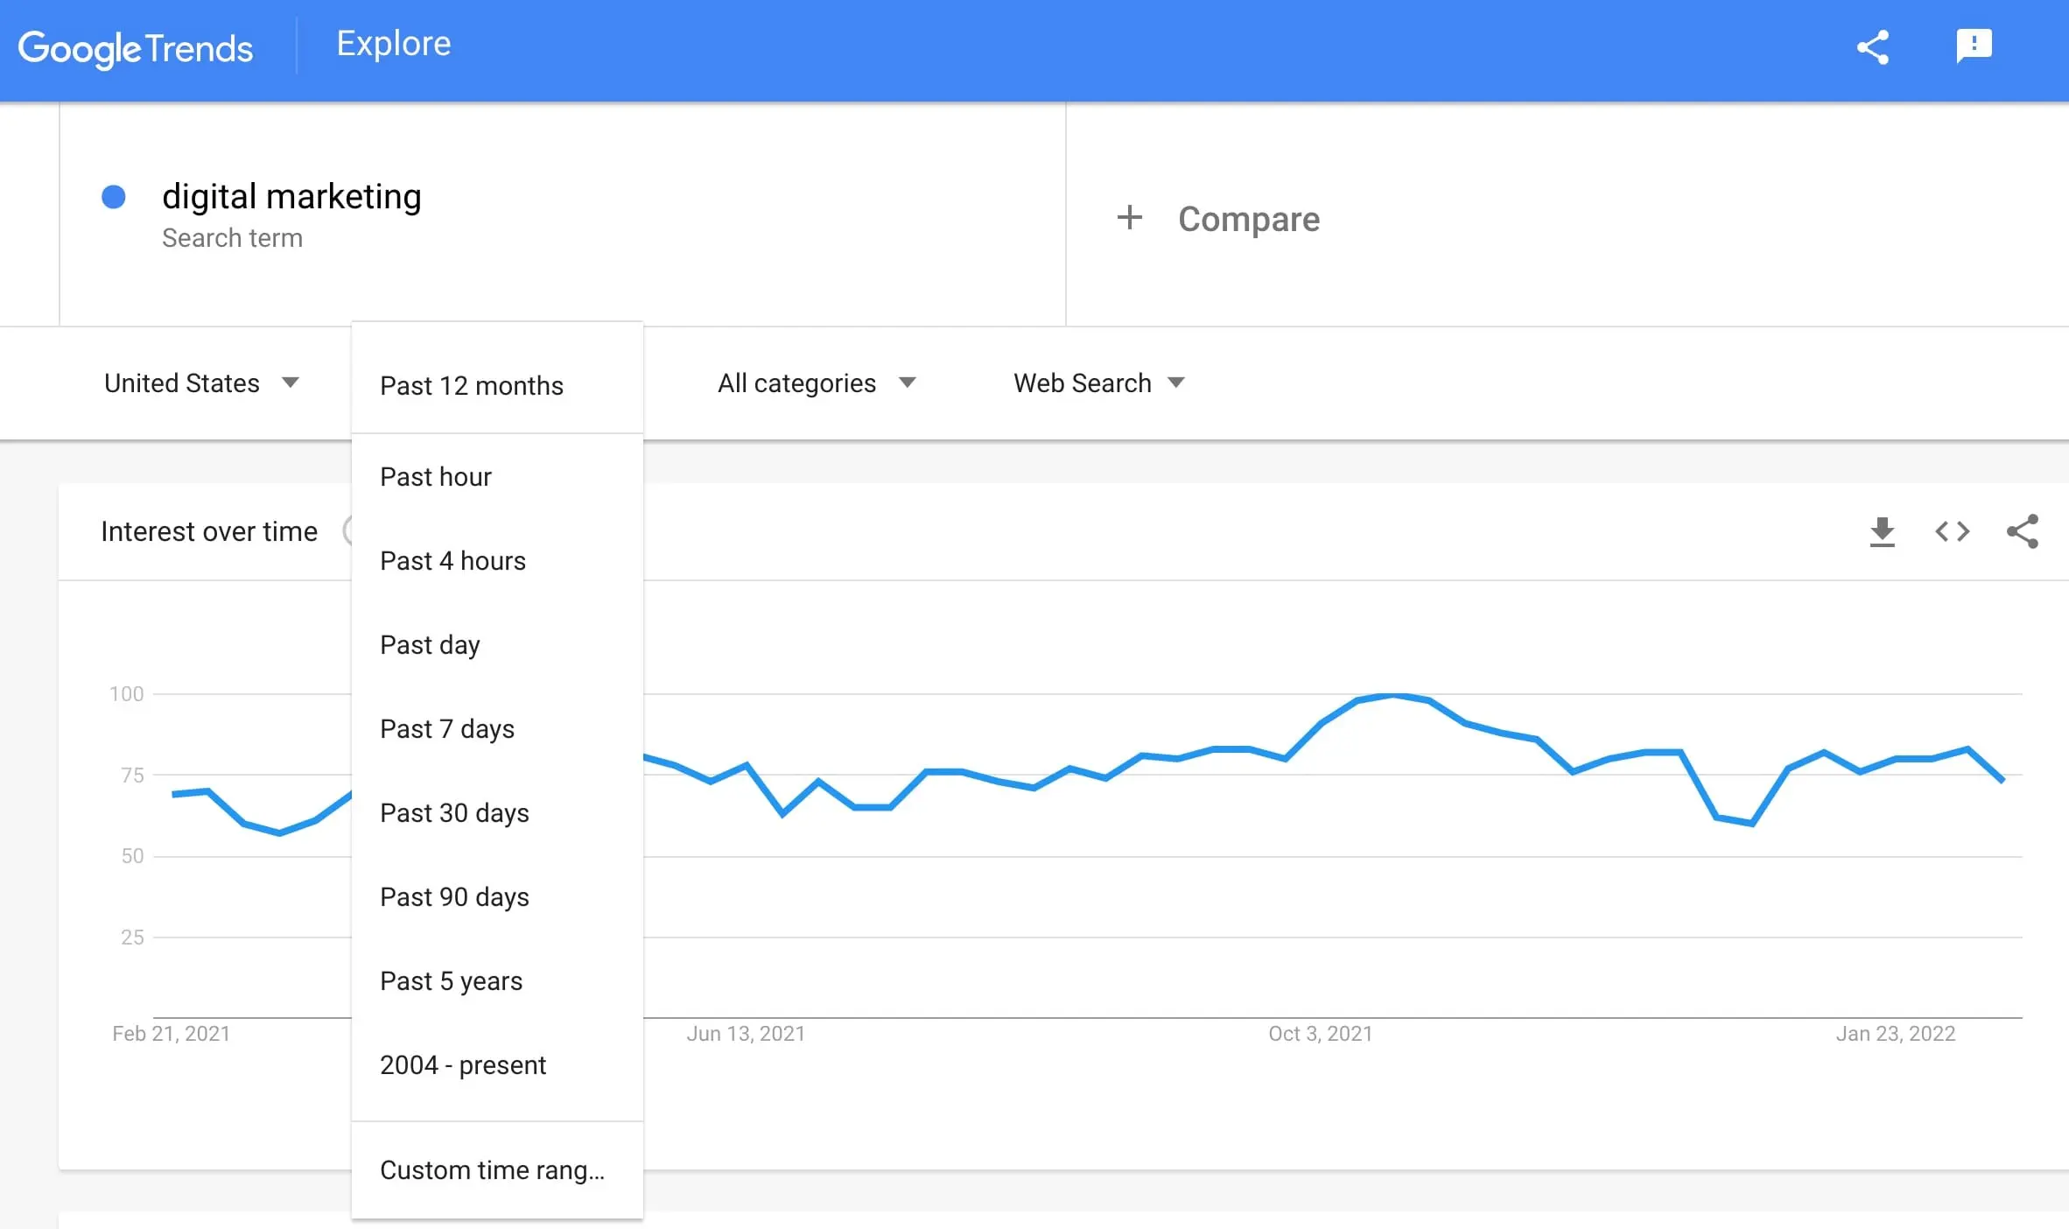Click the plus icon beside Compare
2069x1229 pixels.
(x=1130, y=218)
